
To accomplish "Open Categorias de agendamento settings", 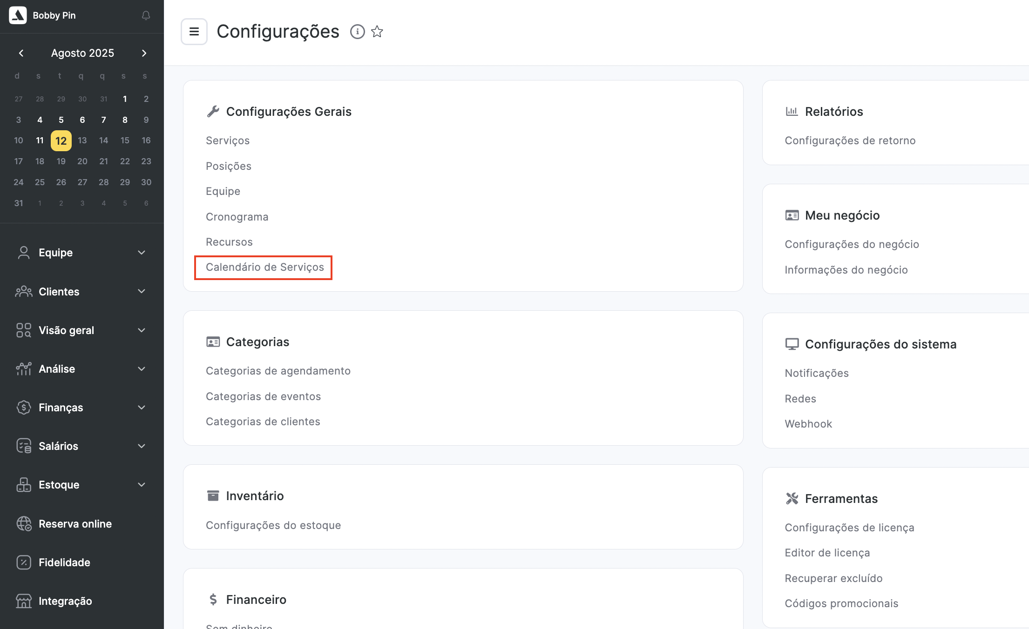I will click(278, 371).
